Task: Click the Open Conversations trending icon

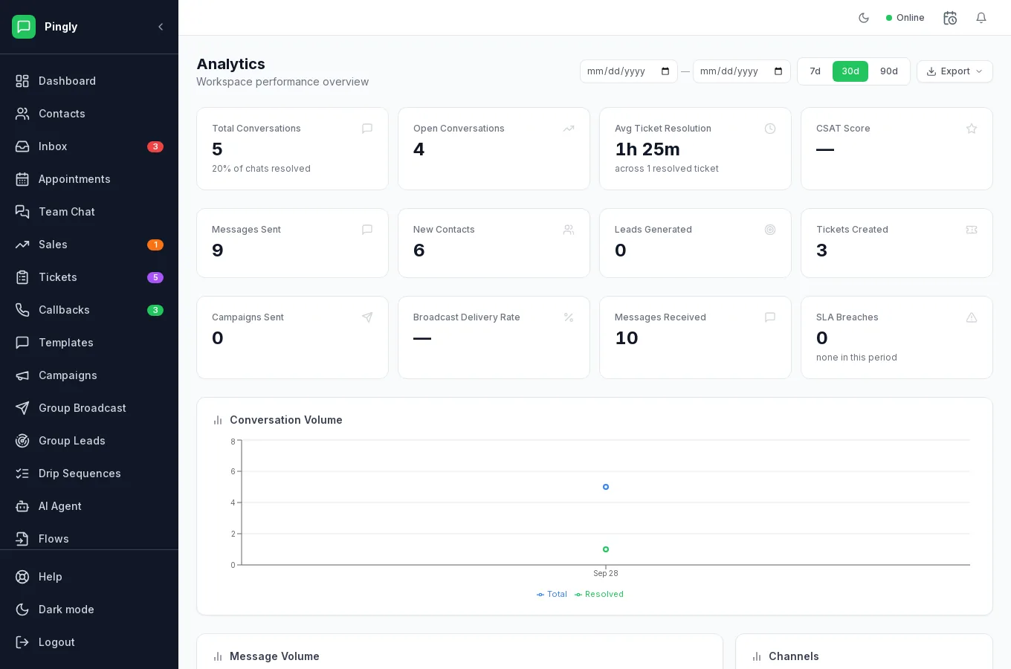Action: 569,129
